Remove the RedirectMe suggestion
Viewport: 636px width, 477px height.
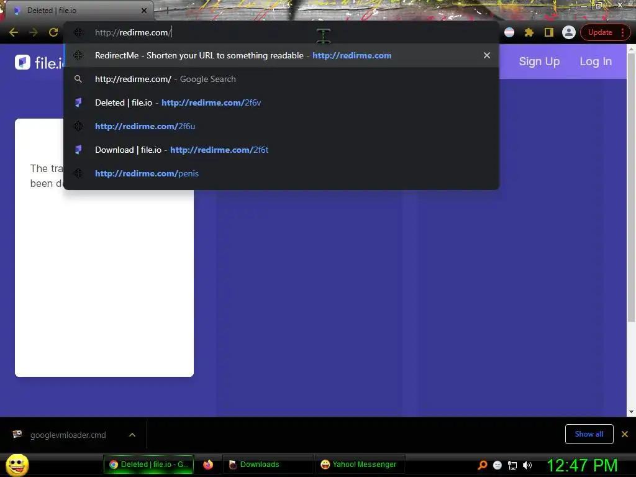[487, 55]
